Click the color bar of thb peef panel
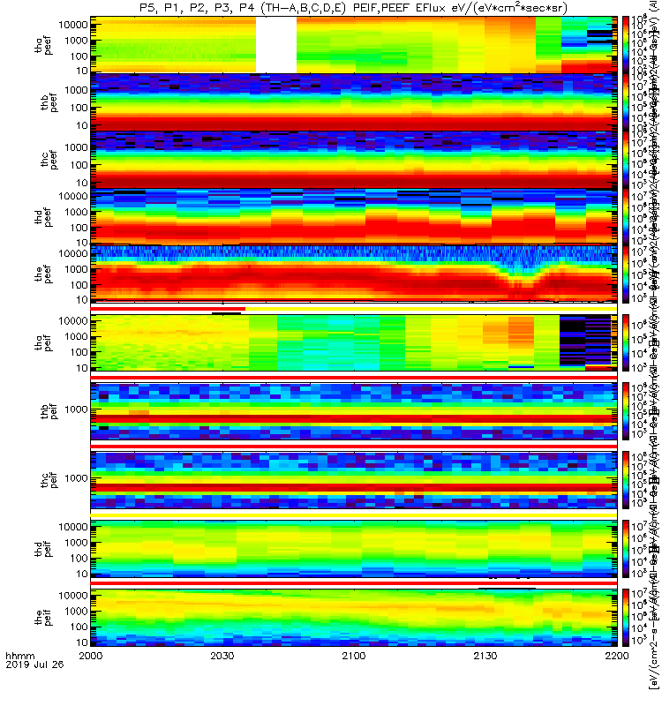Image resolution: width=662 pixels, height=706 pixels. pyautogui.click(x=626, y=101)
